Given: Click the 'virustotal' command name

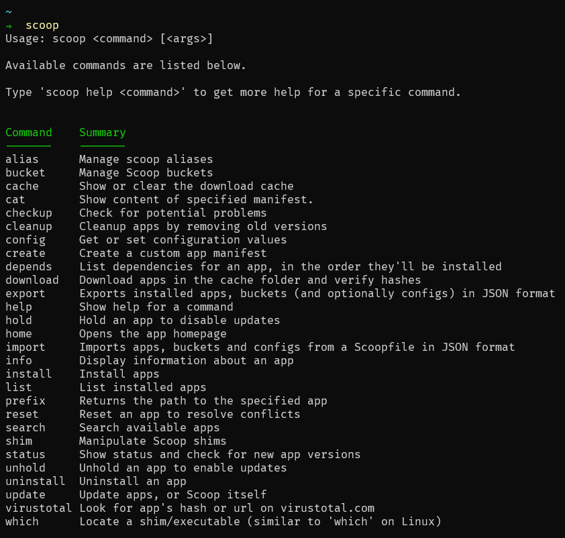Looking at the screenshot, I should [x=38, y=508].
